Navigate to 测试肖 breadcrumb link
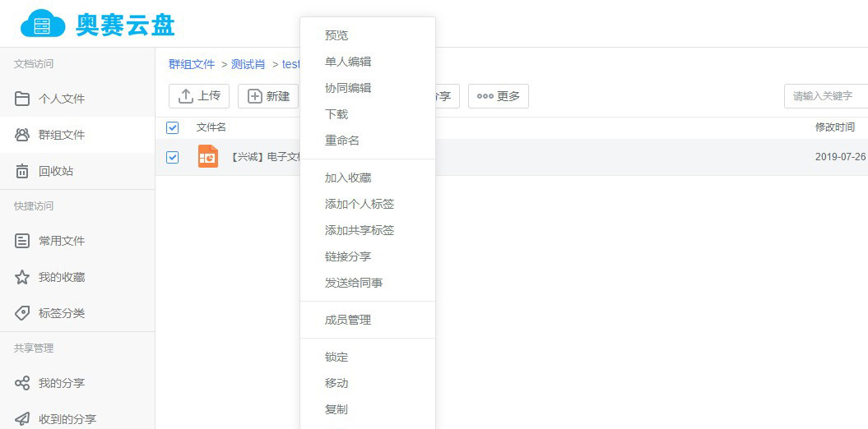 point(248,64)
